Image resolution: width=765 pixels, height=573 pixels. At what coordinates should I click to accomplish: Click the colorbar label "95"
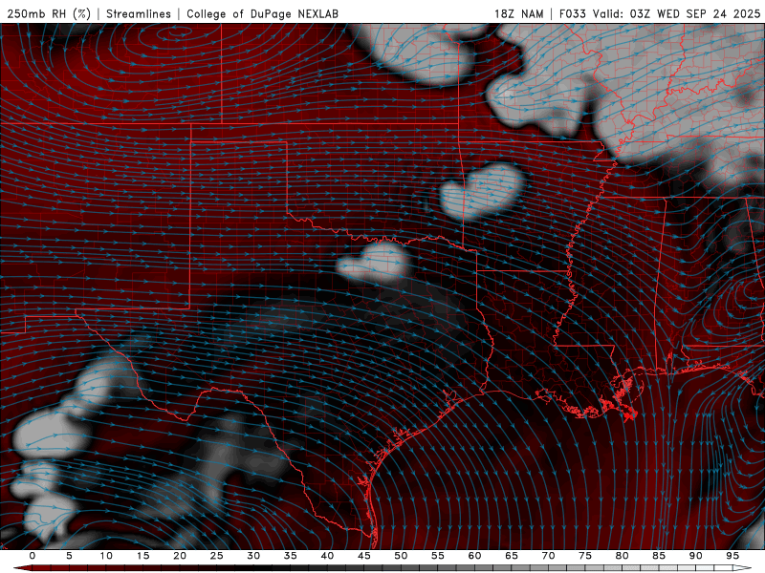[x=732, y=556]
